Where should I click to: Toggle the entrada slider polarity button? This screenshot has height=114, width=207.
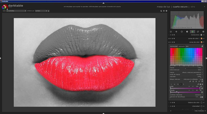[x=202, y=92]
